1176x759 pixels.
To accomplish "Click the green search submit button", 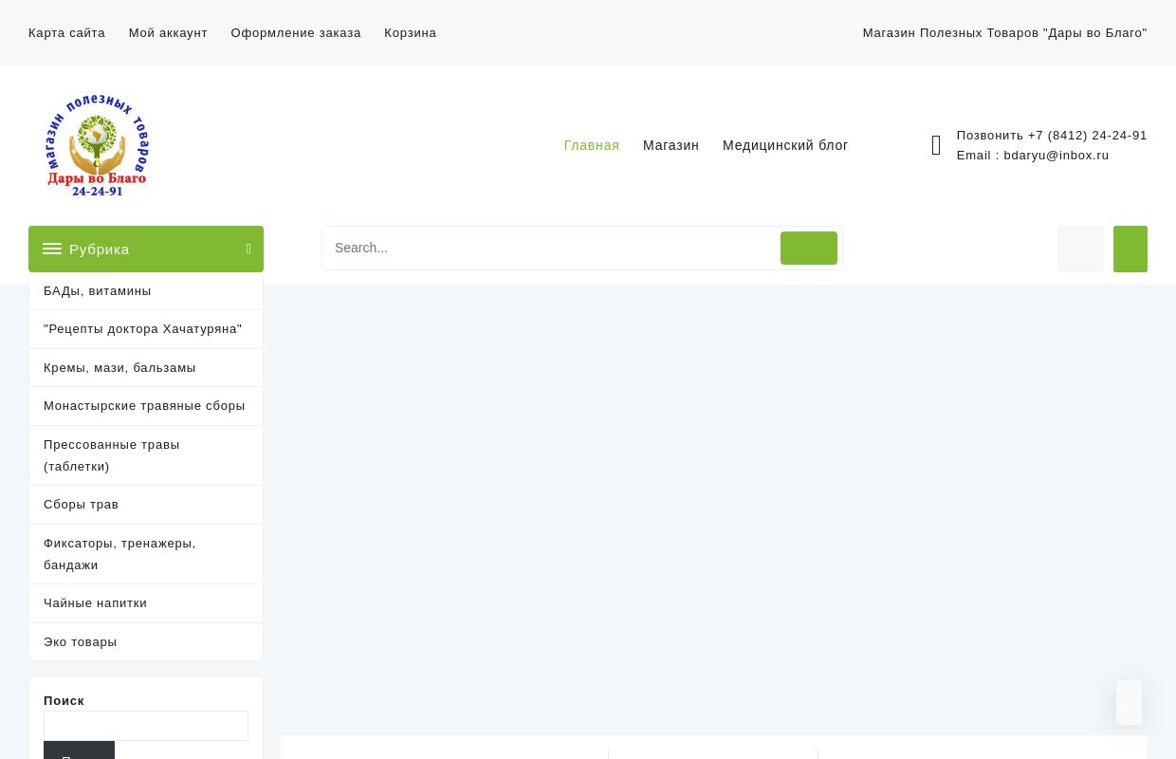I will click(x=808, y=248).
